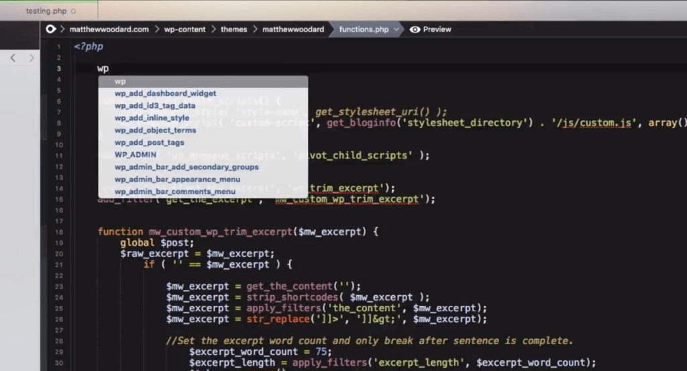Go forward with the right arrow
This screenshot has width=687, height=371.
tap(32, 58)
